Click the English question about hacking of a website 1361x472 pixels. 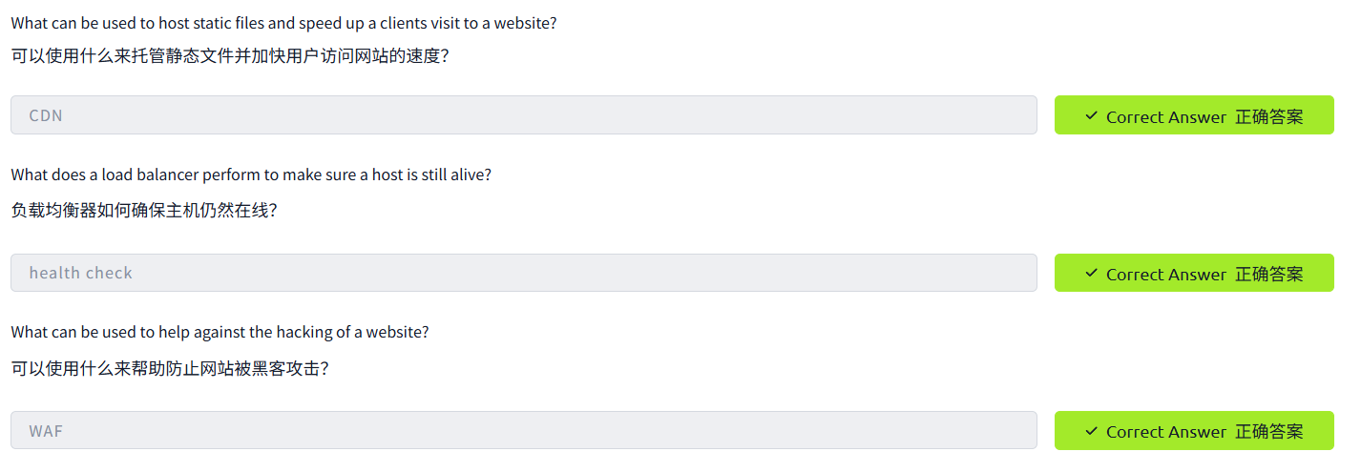tap(220, 332)
